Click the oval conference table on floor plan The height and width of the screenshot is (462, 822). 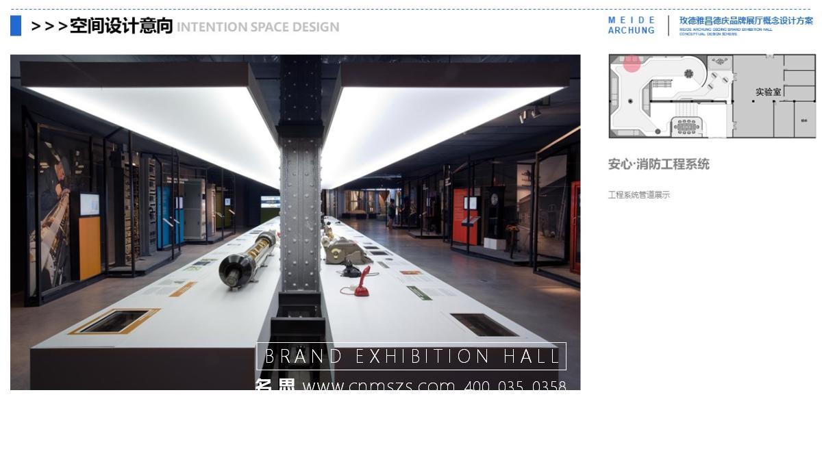click(685, 126)
